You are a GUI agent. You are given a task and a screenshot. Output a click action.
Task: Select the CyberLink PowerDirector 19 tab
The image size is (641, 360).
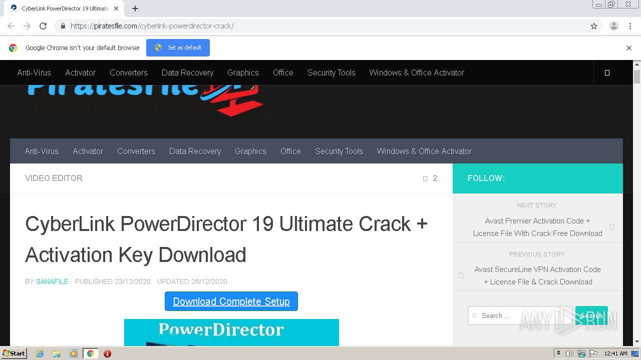click(x=65, y=8)
